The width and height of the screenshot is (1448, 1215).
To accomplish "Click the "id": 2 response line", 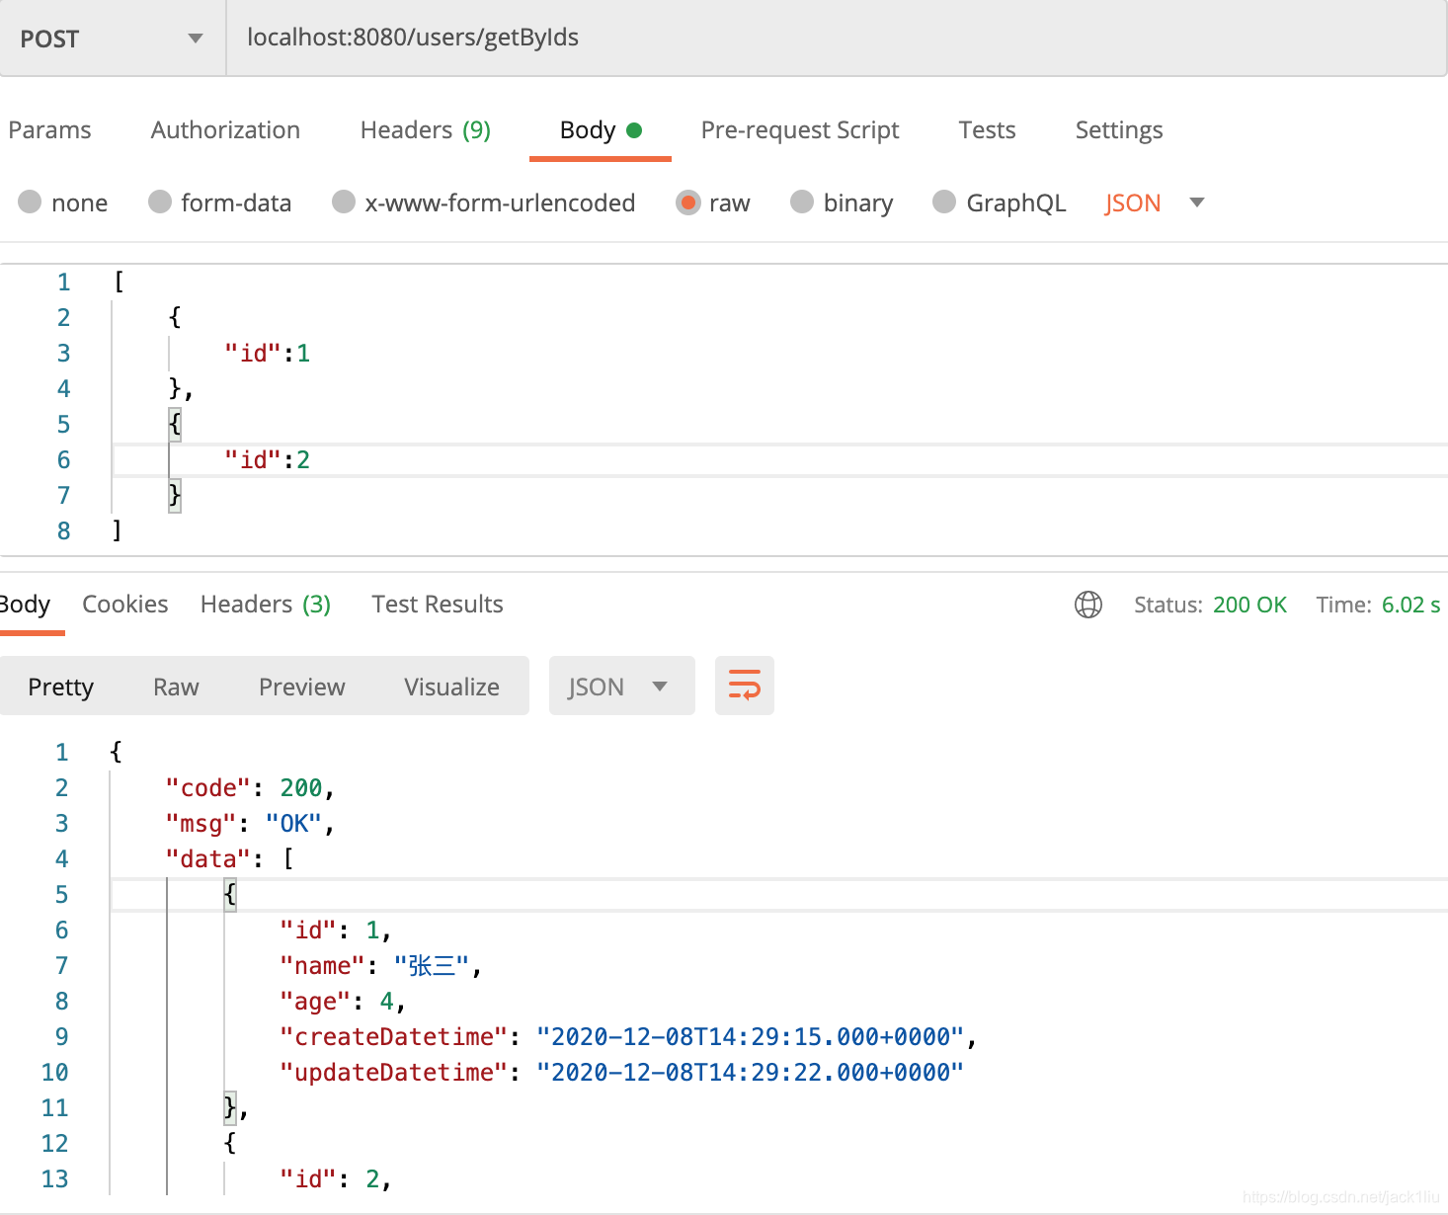I will [336, 1179].
